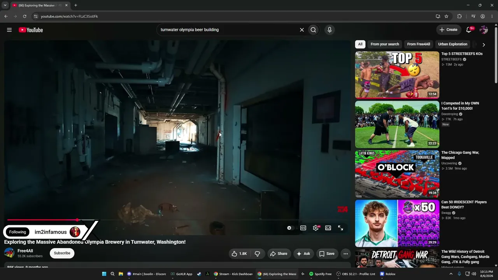Install the app from the address bar

[438, 16]
